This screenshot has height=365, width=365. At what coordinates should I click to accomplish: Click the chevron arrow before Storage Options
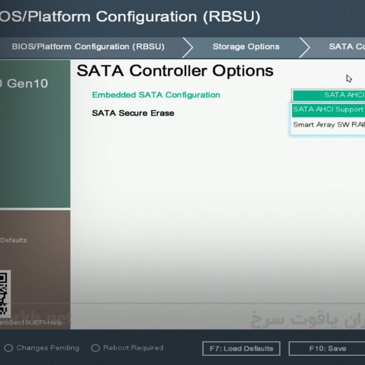[187, 47]
